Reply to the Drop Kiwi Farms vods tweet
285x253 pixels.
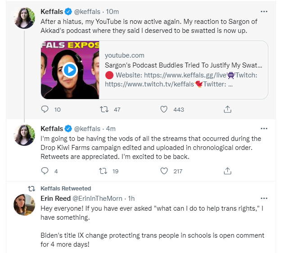(45, 171)
